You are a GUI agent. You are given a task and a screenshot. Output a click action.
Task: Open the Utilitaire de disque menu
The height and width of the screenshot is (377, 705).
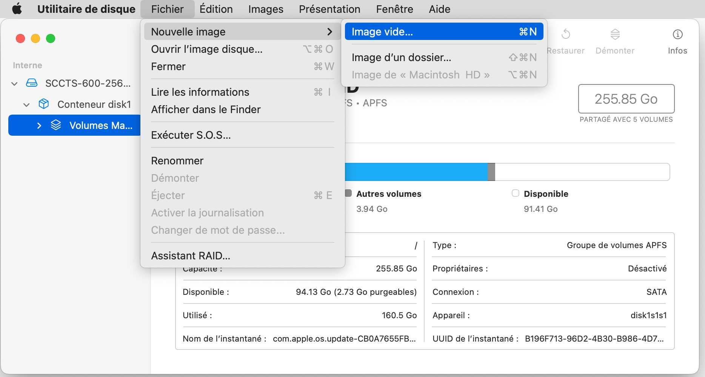pos(86,9)
